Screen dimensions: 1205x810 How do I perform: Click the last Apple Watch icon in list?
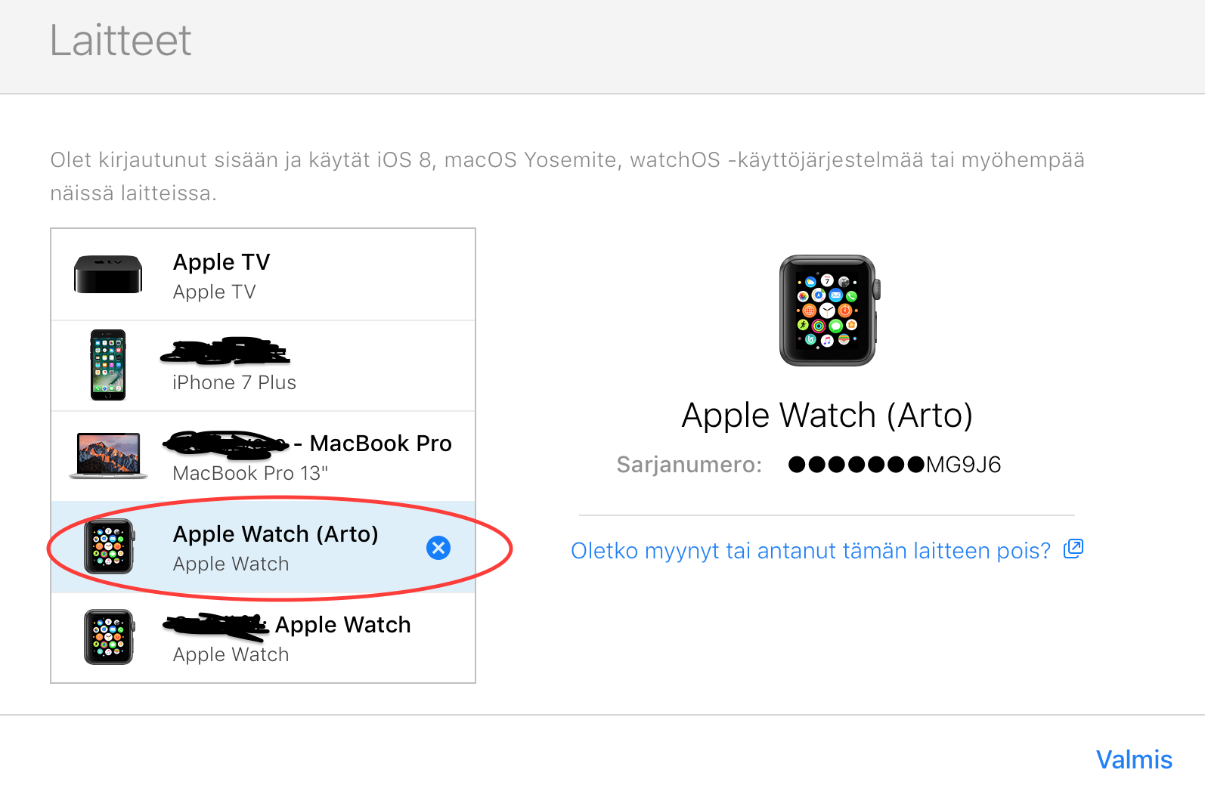click(109, 637)
